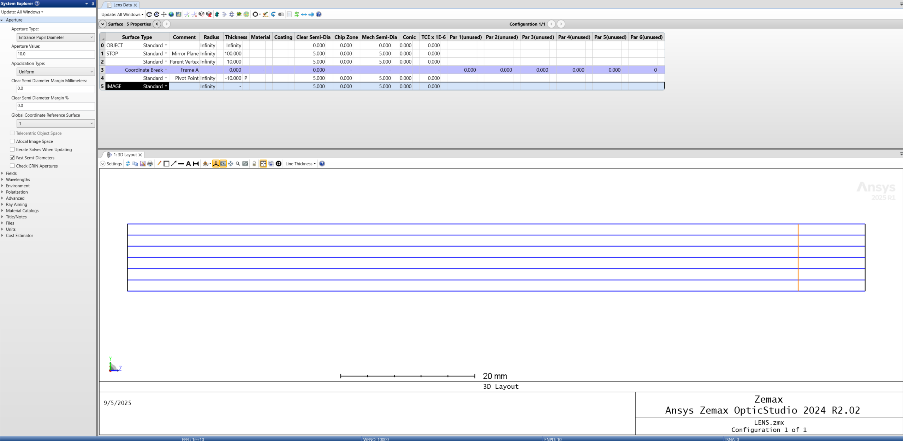Open Line Thickness dropdown in 3D Layout
Image resolution: width=903 pixels, height=441 pixels.
click(301, 164)
